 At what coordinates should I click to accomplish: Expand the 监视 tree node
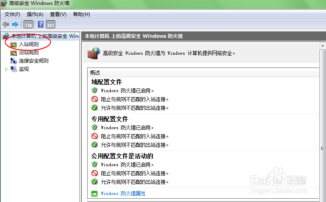click(x=6, y=70)
